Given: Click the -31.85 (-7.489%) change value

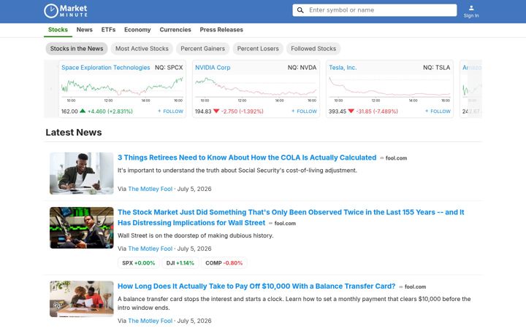Looking at the screenshot, I should pyautogui.click(x=377, y=111).
